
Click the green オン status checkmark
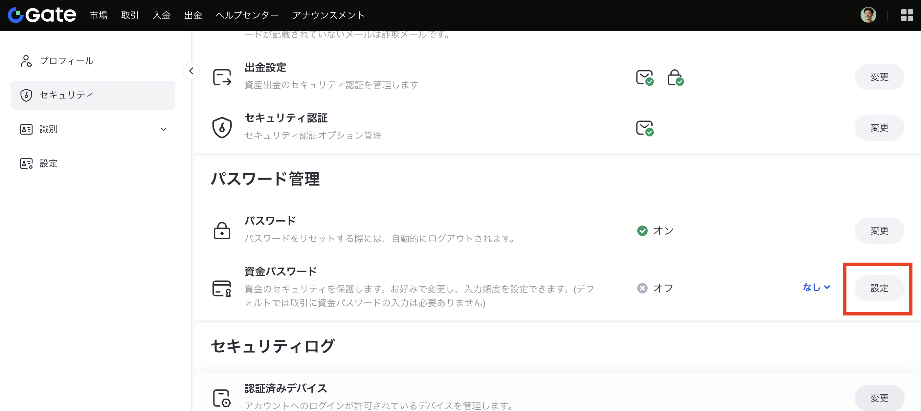pyautogui.click(x=642, y=230)
